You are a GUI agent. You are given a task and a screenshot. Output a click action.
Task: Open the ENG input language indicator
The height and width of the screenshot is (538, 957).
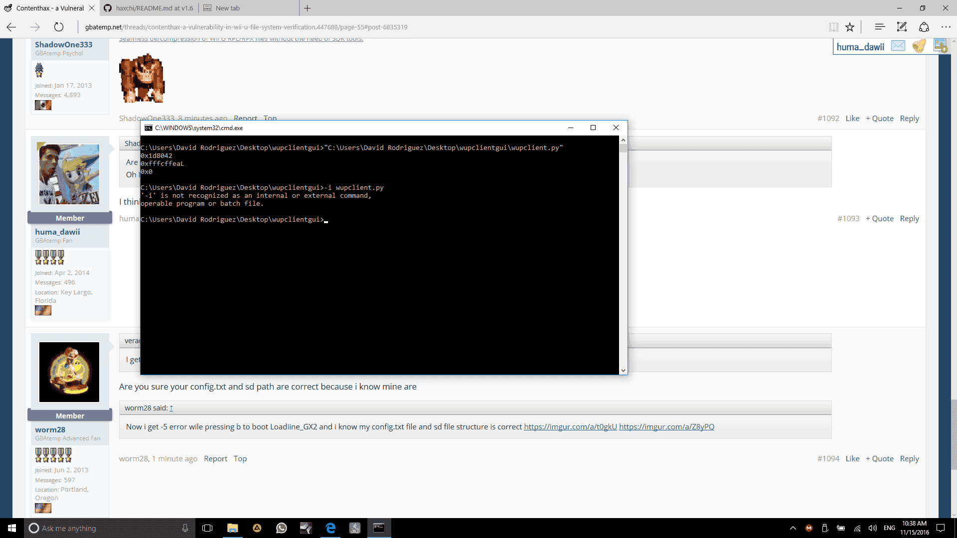point(889,528)
